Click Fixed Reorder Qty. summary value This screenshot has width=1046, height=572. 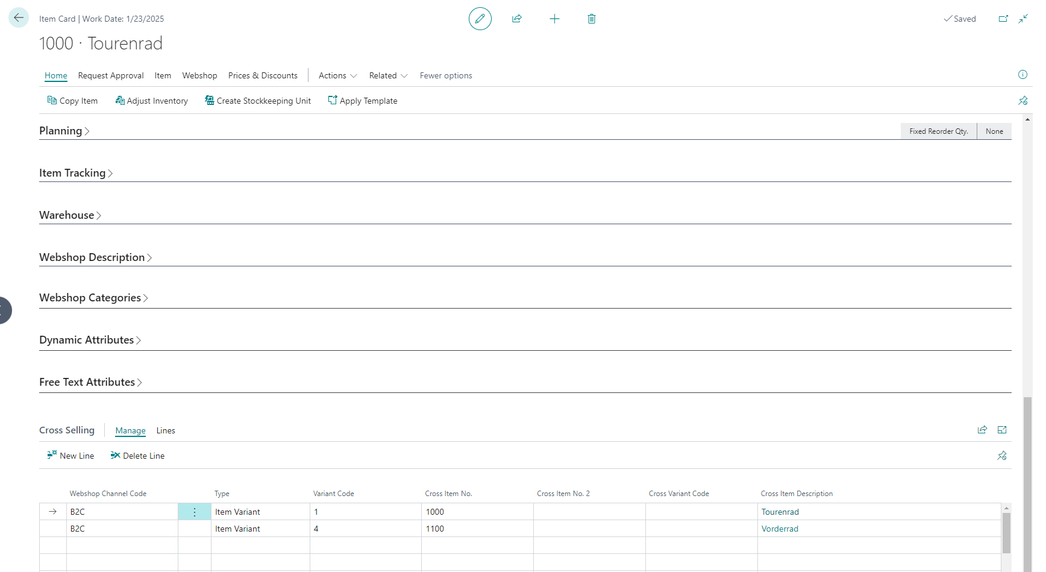click(939, 131)
